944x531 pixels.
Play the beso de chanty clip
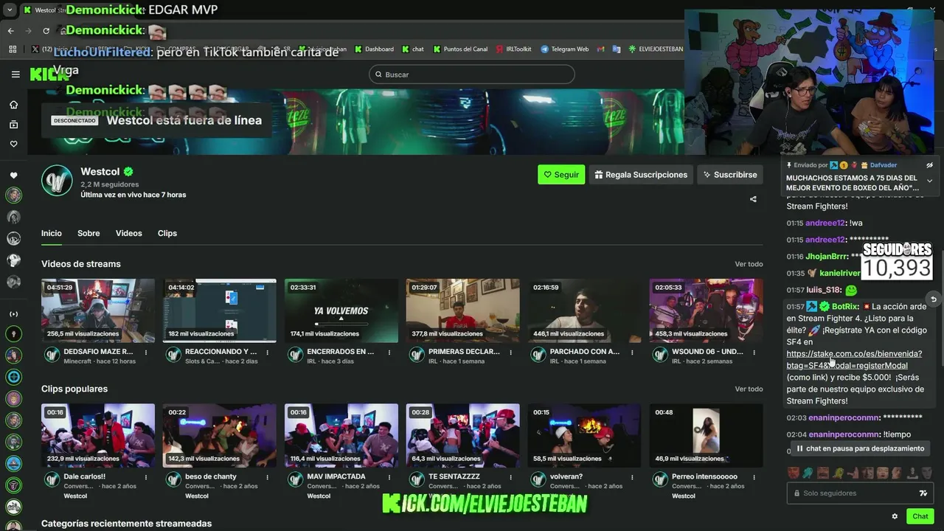coord(220,435)
